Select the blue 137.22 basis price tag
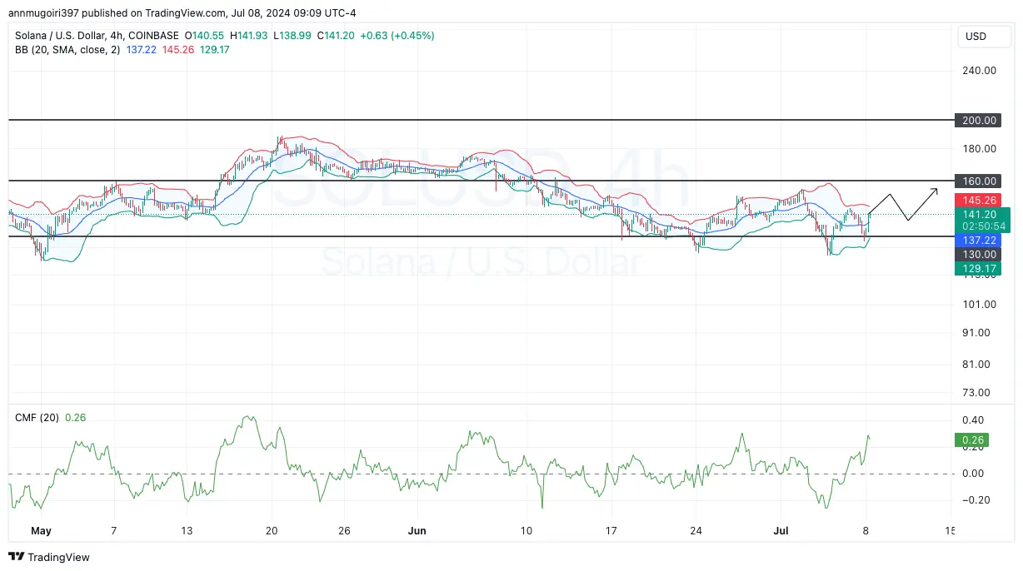The width and height of the screenshot is (1023, 571). point(978,240)
